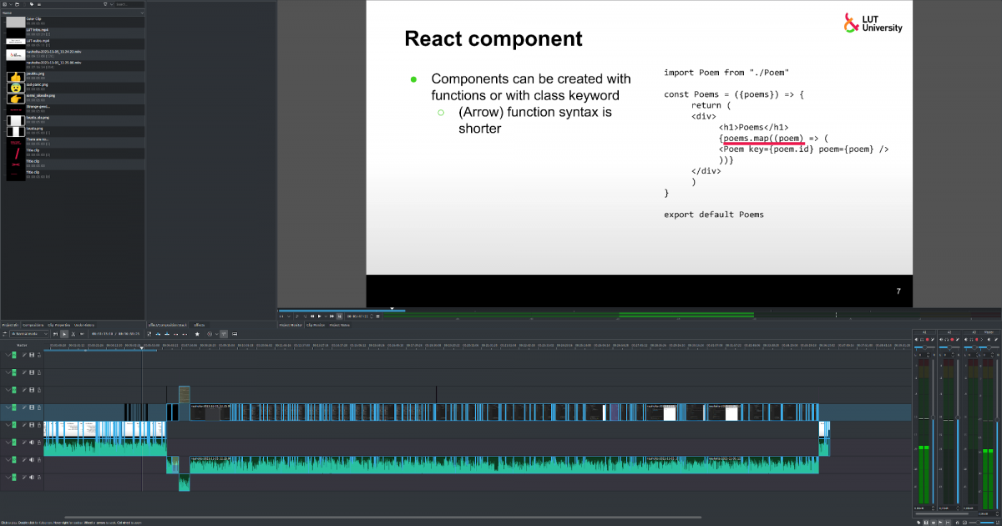
Task: Start timeline preview render icon
Action: point(210,334)
